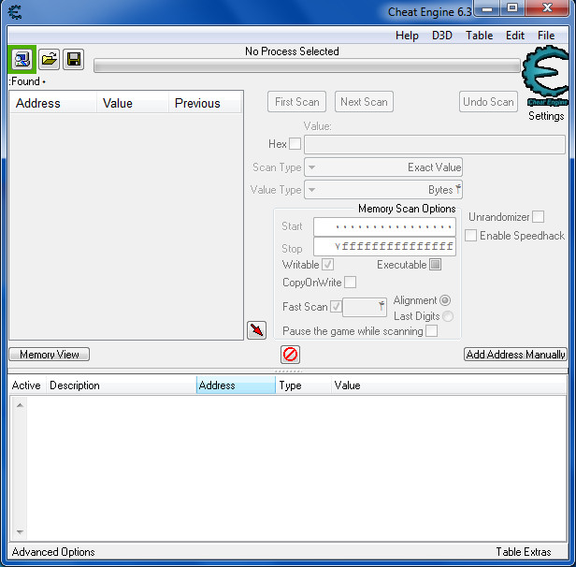
Task: Open the Table menu
Action: click(479, 36)
